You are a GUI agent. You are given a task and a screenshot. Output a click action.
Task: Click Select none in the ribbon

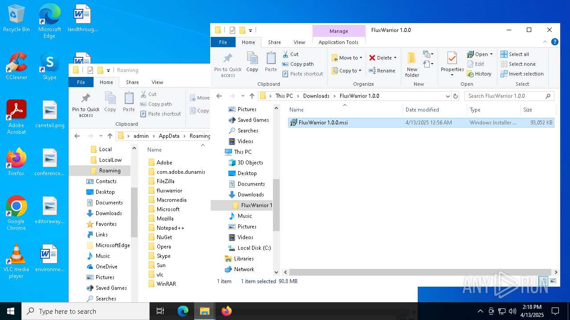(x=518, y=64)
